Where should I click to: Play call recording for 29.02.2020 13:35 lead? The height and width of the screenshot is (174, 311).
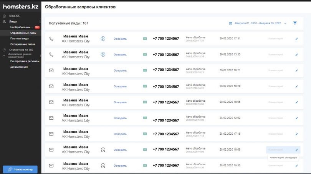(103, 55)
